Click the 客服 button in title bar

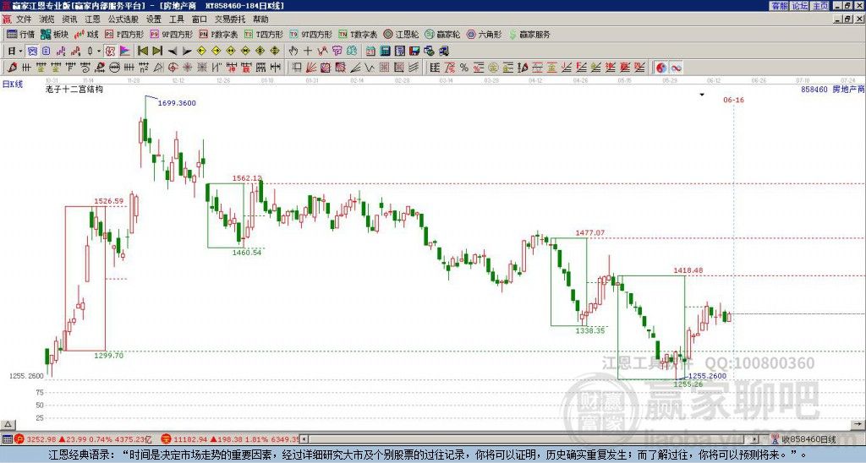point(779,6)
